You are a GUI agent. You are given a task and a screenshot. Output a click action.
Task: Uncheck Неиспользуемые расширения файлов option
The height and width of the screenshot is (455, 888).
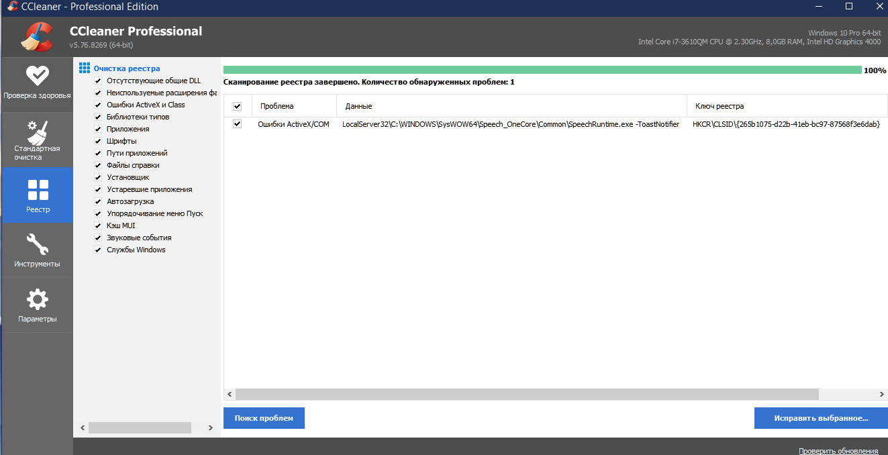98,93
